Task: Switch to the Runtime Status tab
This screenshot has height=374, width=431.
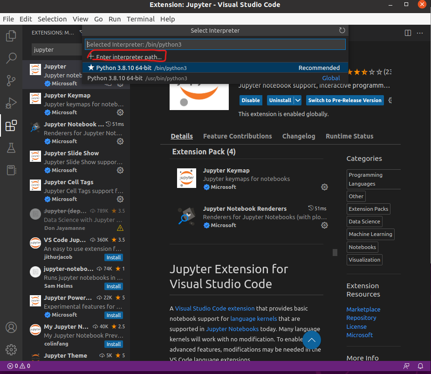Action: point(349,136)
